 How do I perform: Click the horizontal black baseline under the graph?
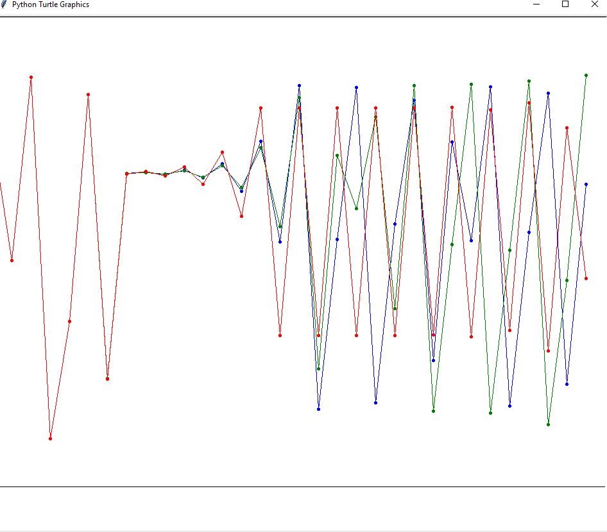[302, 486]
